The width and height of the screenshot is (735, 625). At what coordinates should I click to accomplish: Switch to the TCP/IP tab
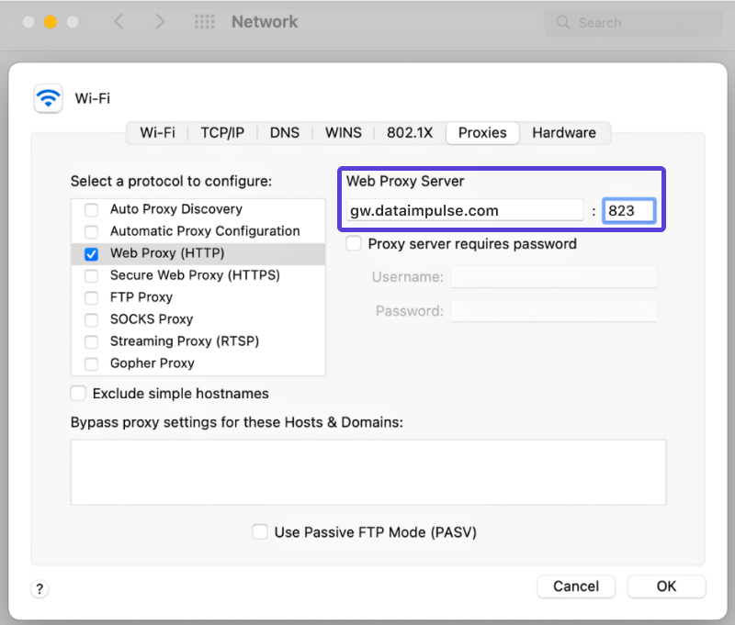221,132
